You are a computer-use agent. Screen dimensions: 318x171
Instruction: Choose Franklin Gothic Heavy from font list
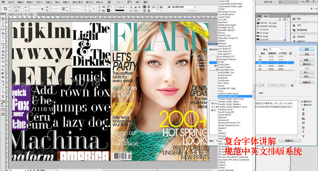[x=228, y=102]
